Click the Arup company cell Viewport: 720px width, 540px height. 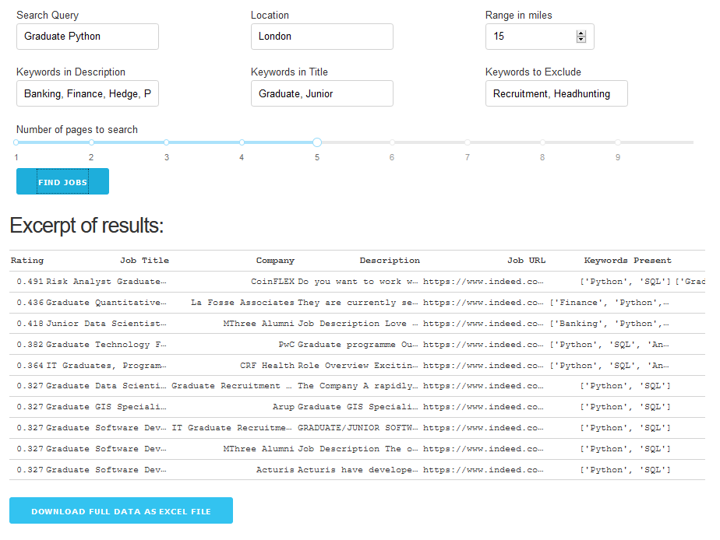[x=284, y=407]
